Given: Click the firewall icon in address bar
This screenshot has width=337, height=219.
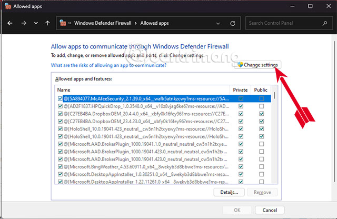Looking at the screenshot, I should 63,23.
